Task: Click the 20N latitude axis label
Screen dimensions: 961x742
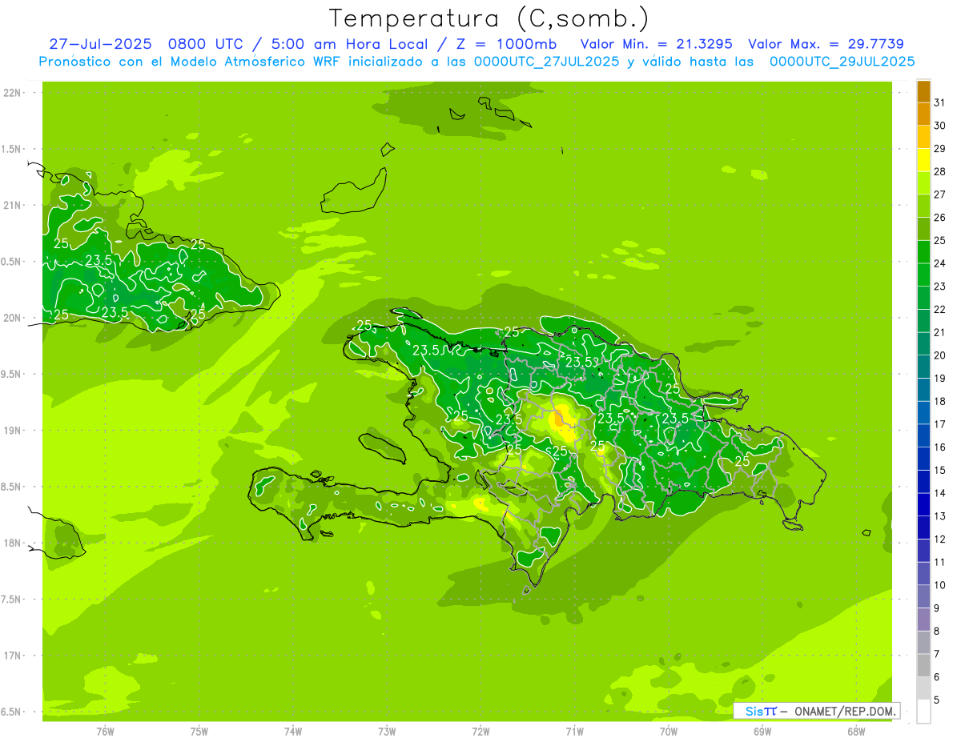Action: 12,318
